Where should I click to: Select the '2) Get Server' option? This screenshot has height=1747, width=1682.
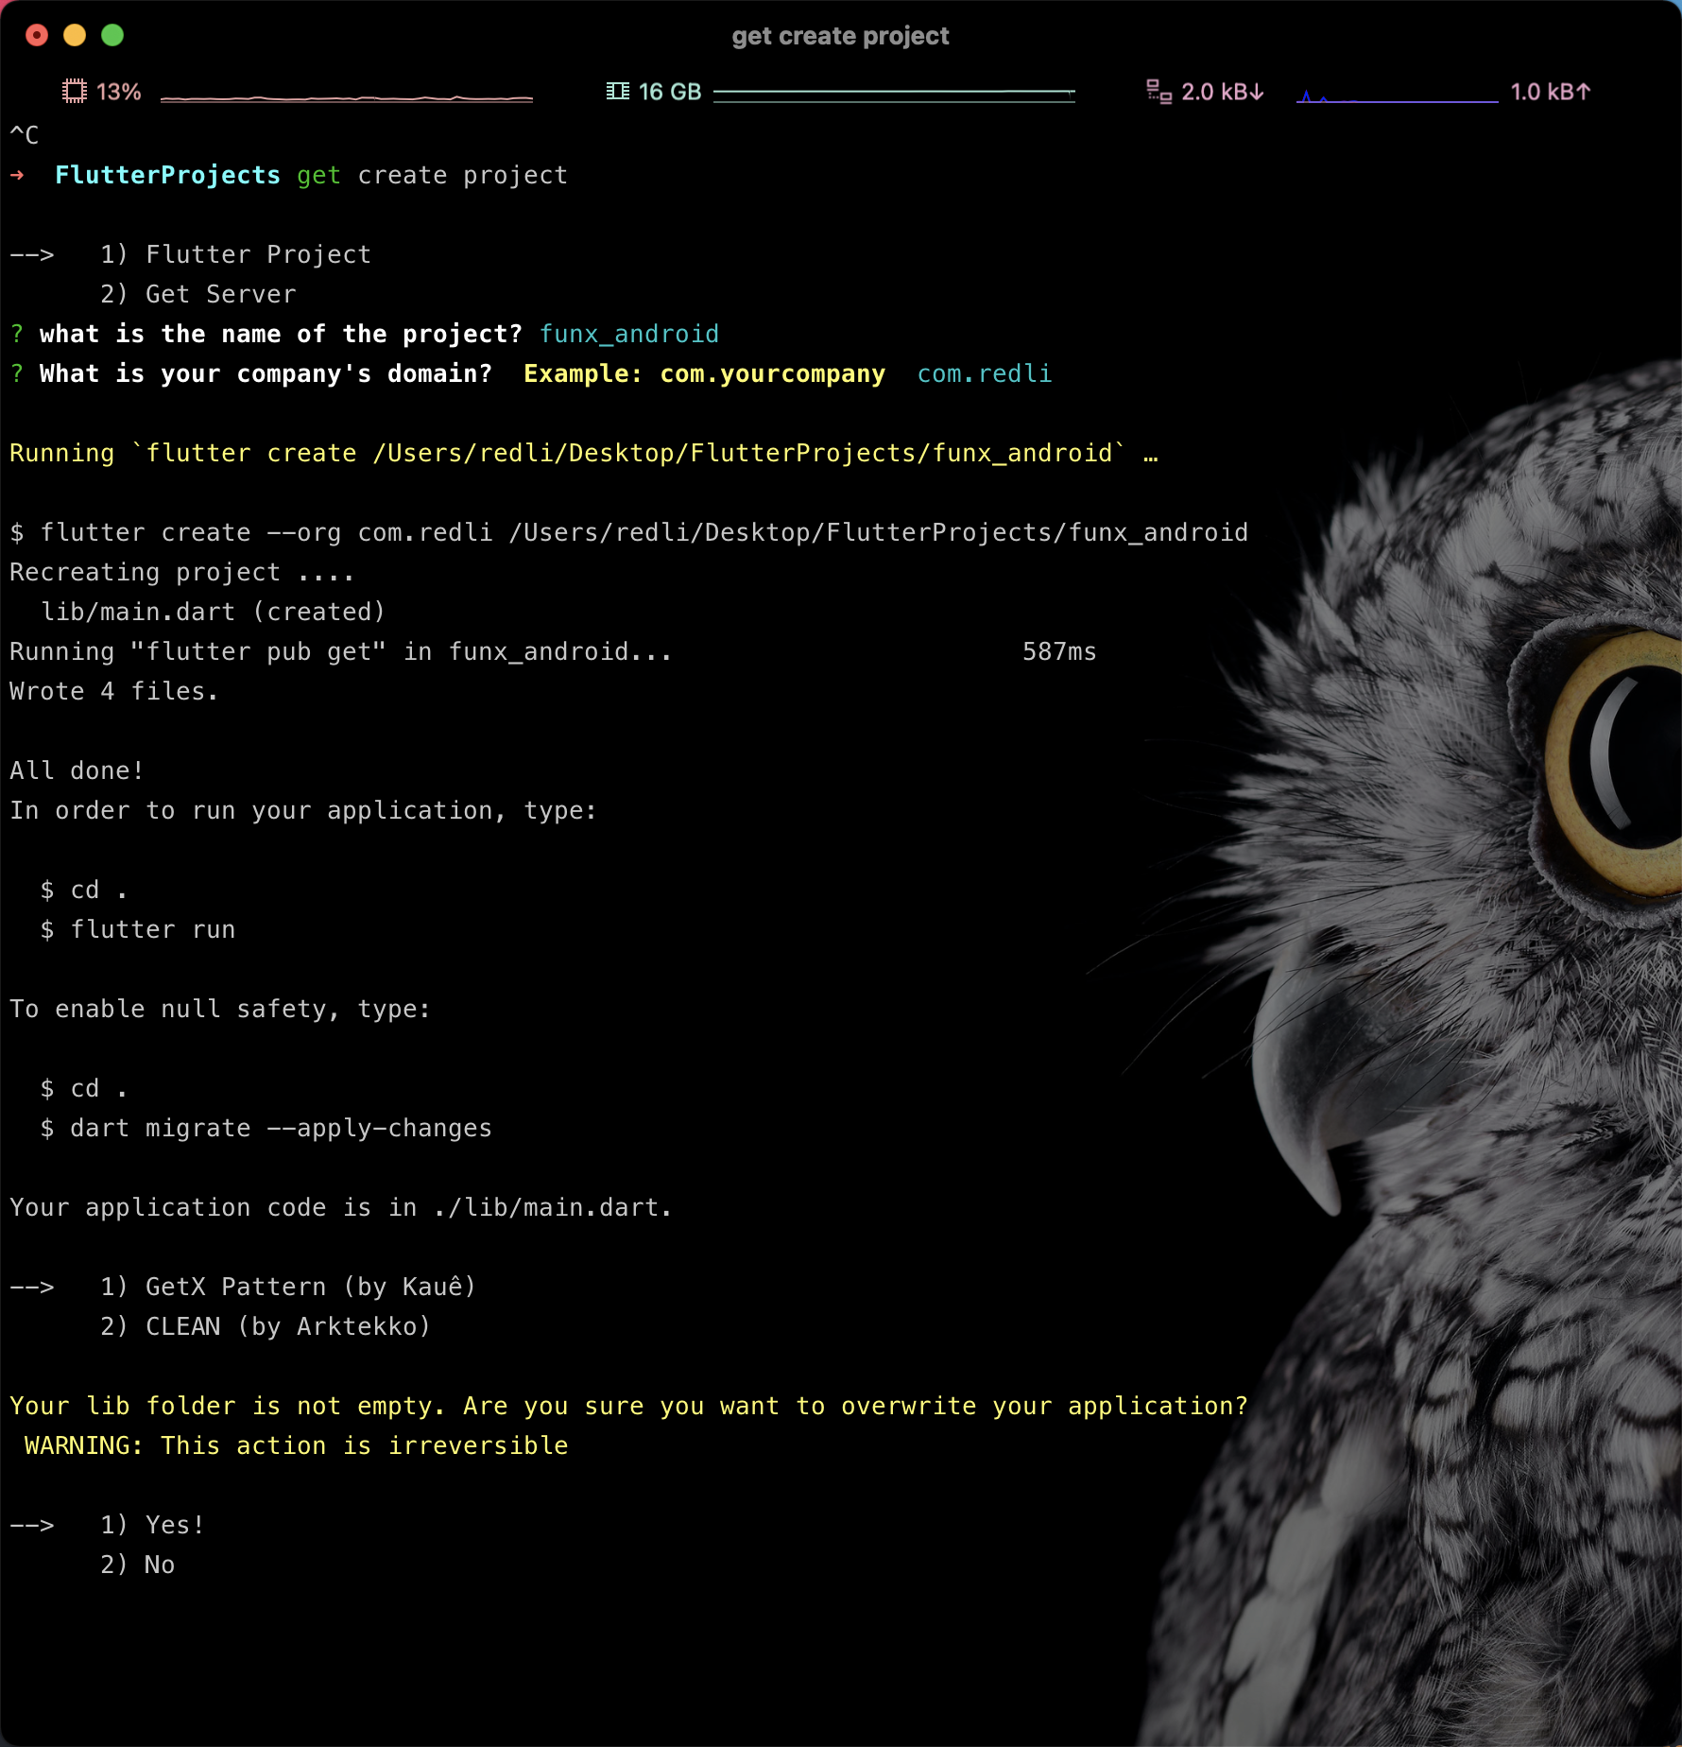click(198, 295)
